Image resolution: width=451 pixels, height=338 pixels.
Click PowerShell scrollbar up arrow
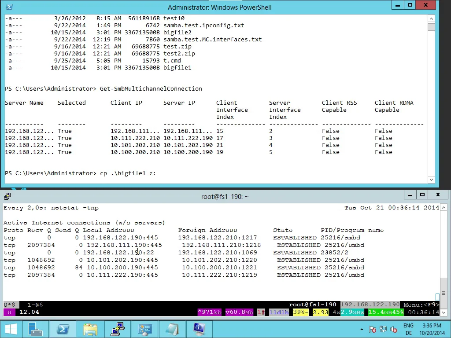(431, 18)
